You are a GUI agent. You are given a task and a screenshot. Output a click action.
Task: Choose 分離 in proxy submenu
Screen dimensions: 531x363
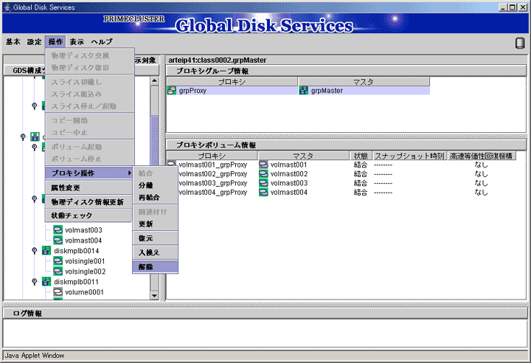155,185
